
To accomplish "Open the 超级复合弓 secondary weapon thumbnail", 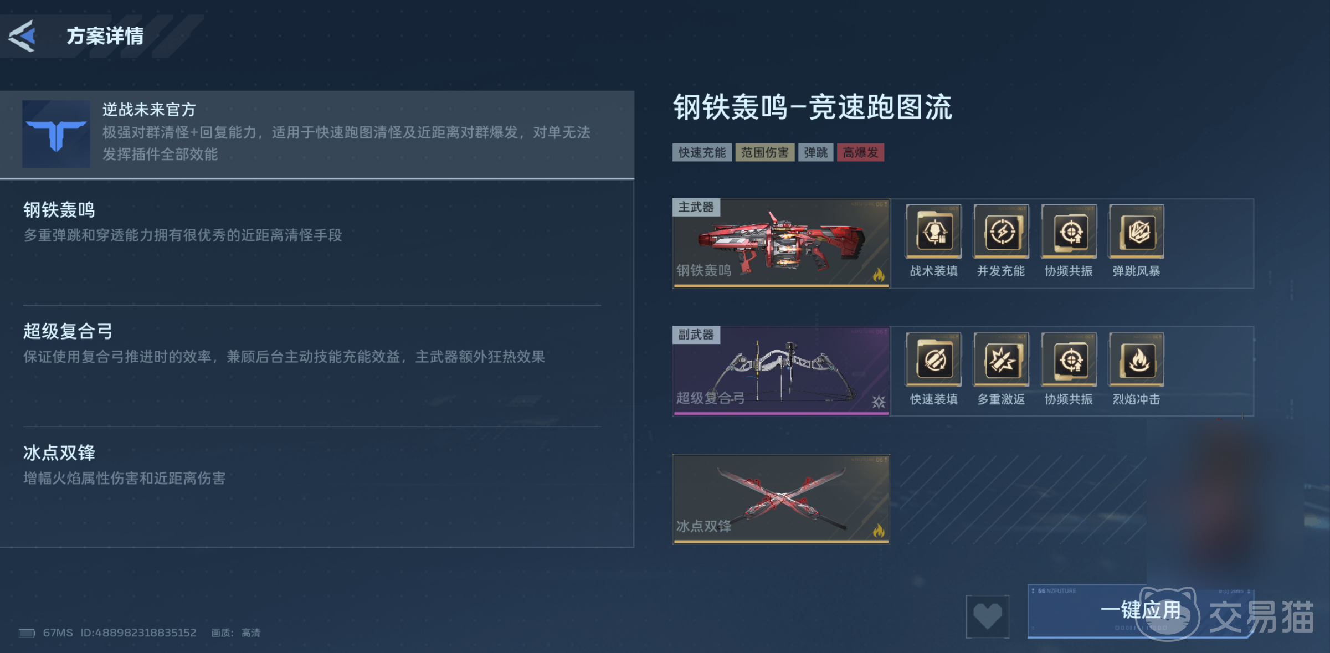I will point(781,371).
